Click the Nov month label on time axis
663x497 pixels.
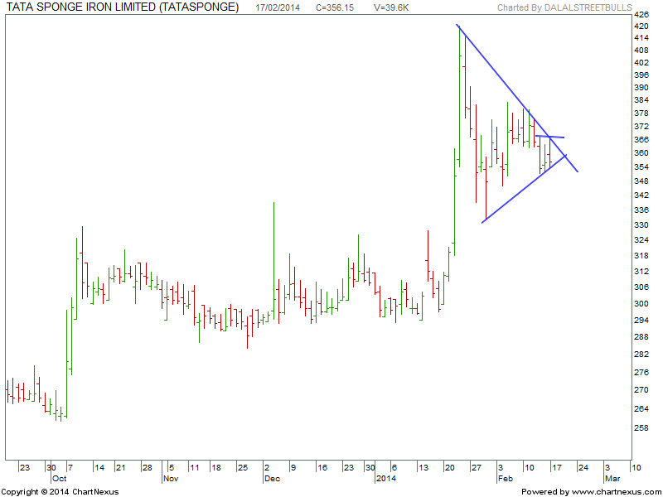tap(171, 479)
